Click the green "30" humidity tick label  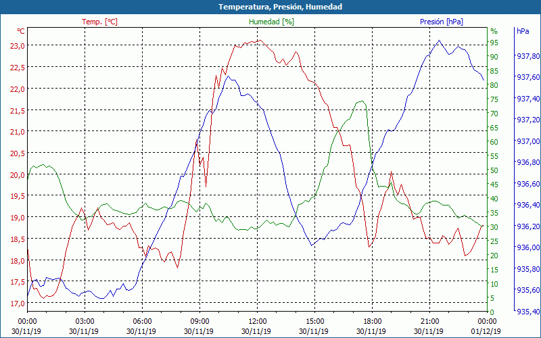494,227
